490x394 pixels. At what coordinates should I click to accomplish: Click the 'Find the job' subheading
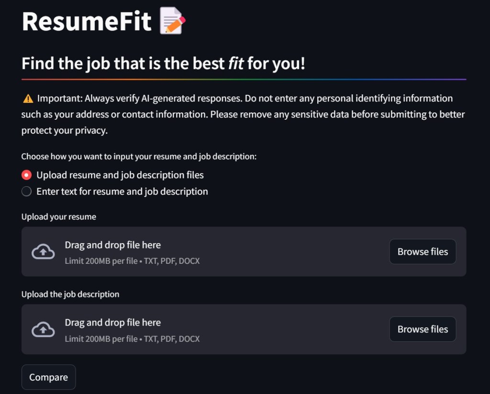163,63
